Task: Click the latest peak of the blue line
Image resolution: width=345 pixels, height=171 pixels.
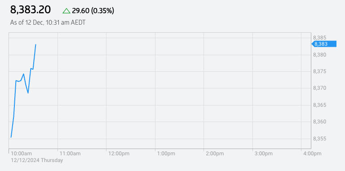Action: click(35, 44)
